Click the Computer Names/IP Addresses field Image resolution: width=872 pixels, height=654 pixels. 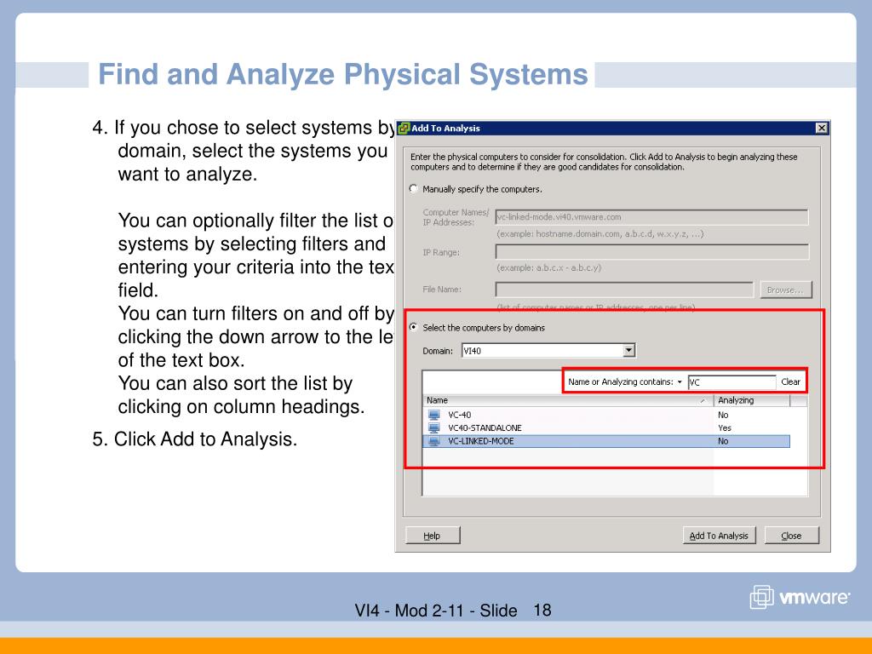point(651,217)
